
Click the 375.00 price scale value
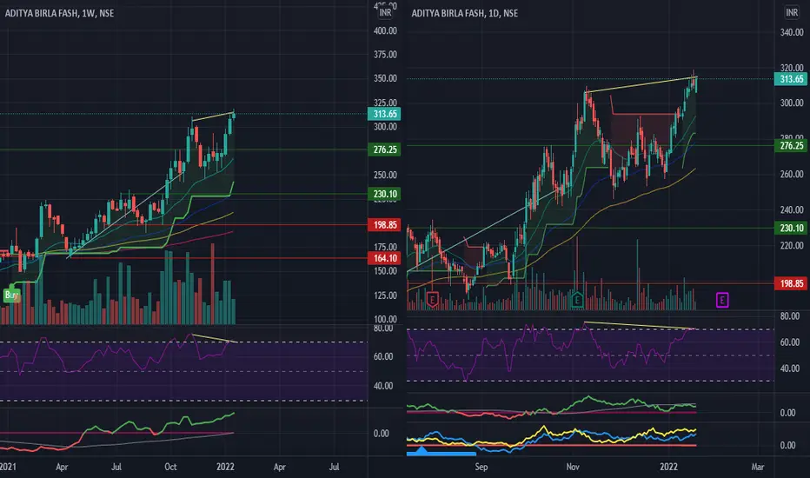(385, 55)
